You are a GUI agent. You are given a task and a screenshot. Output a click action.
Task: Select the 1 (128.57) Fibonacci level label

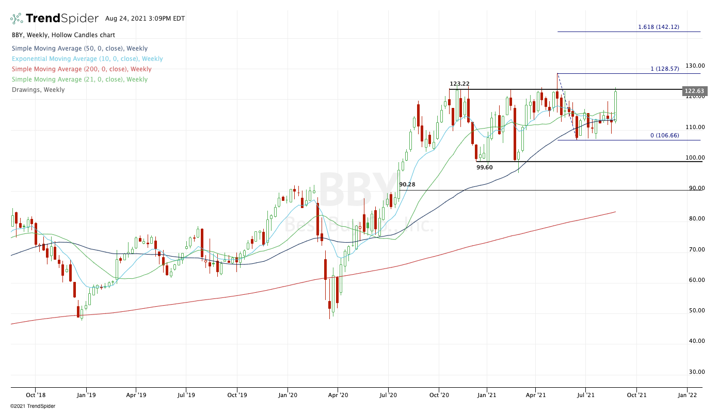point(669,69)
